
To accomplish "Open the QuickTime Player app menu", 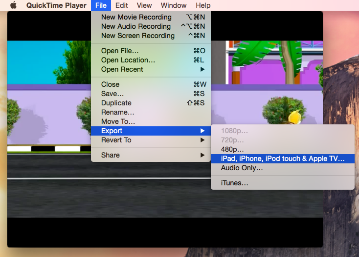I will pos(56,5).
